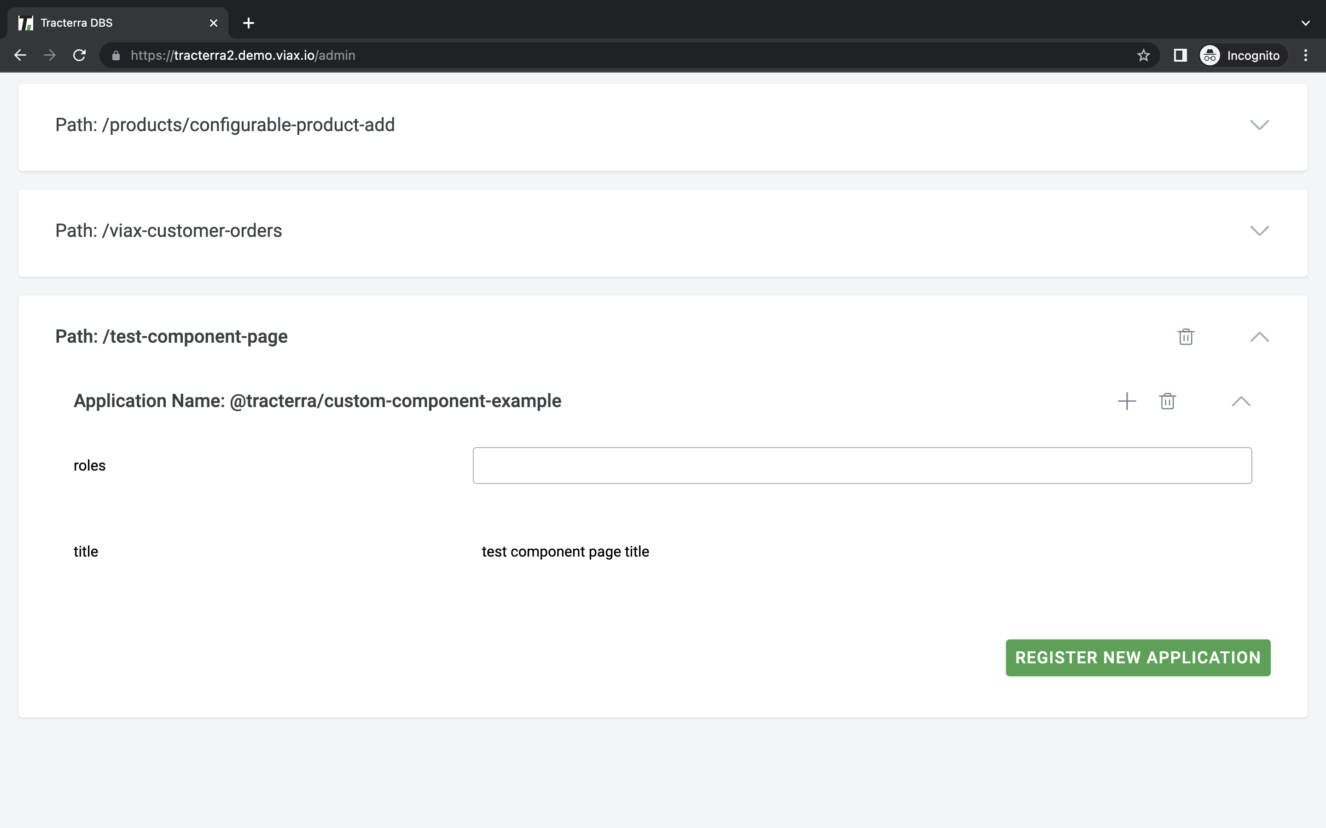Screen dimensions: 1326x828
Task: Go forward in browser history
Action: [x=50, y=55]
